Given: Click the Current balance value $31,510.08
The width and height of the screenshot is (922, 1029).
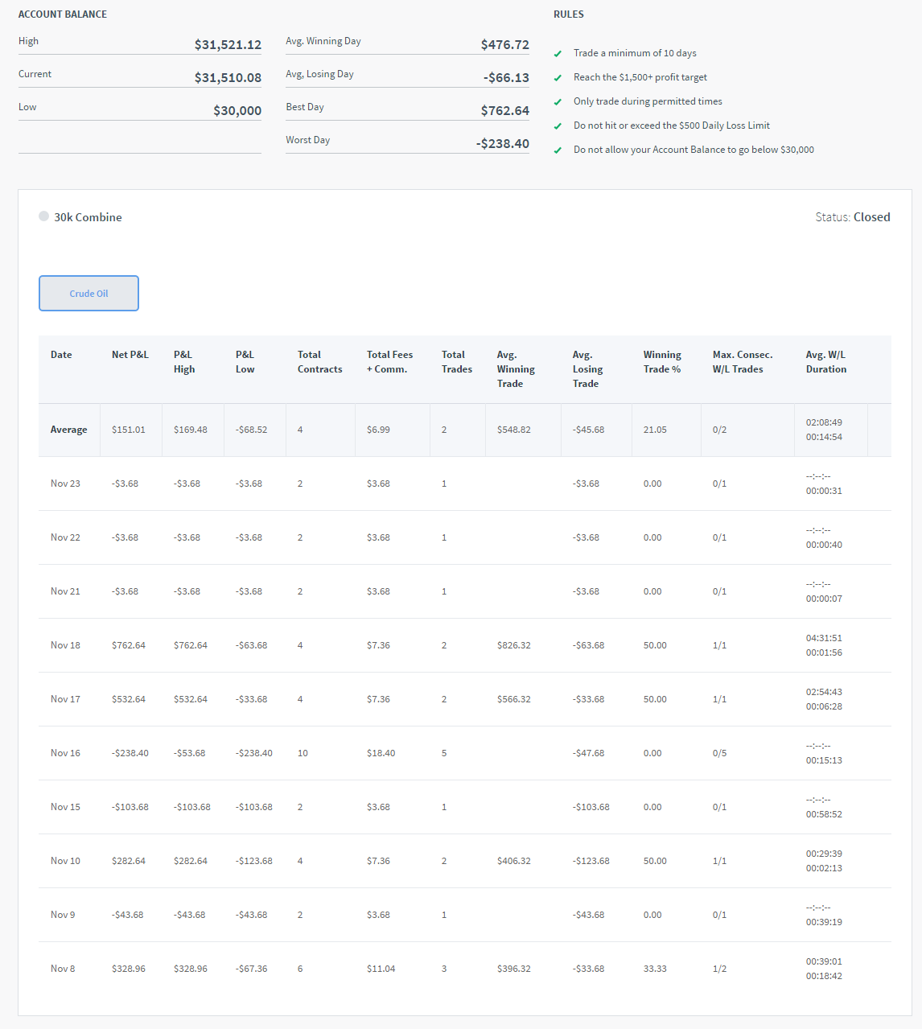Looking at the screenshot, I should click(228, 78).
